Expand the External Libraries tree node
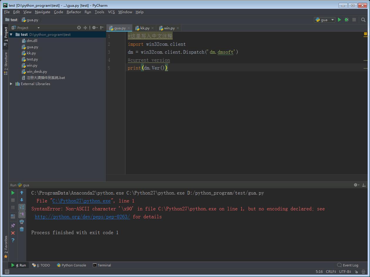 tap(11, 84)
